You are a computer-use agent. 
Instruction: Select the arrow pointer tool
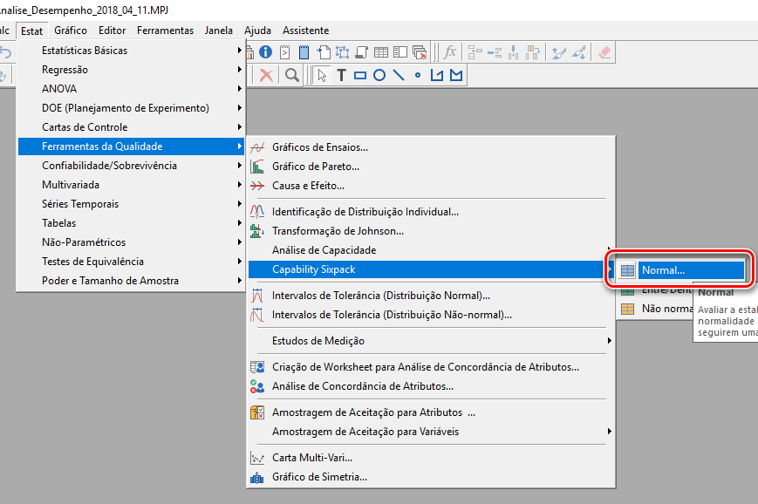322,76
